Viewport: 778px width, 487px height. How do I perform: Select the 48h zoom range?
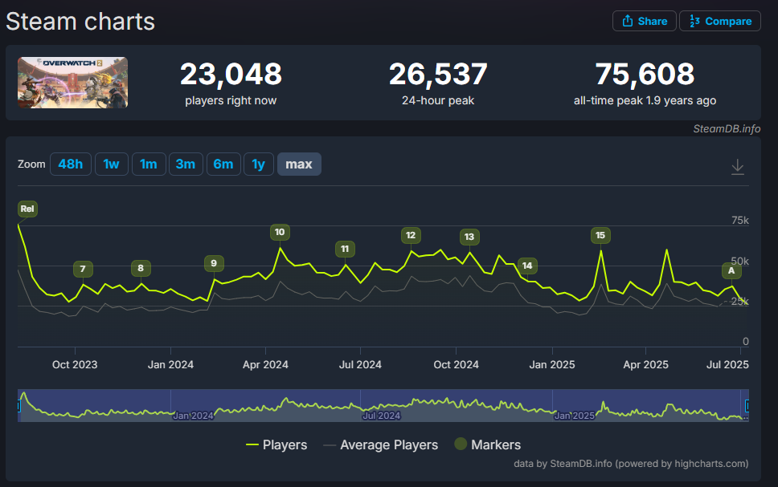pyautogui.click(x=71, y=164)
